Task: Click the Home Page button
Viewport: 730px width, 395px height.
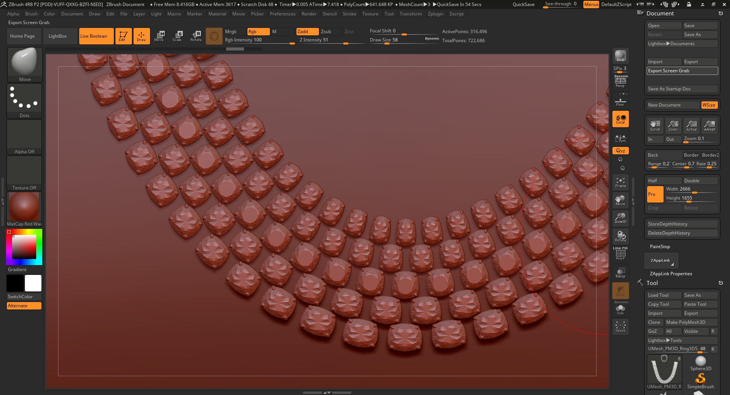Action: (x=24, y=36)
